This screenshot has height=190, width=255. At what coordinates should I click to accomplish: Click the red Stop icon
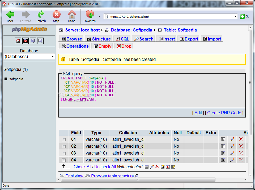click(x=56, y=15)
